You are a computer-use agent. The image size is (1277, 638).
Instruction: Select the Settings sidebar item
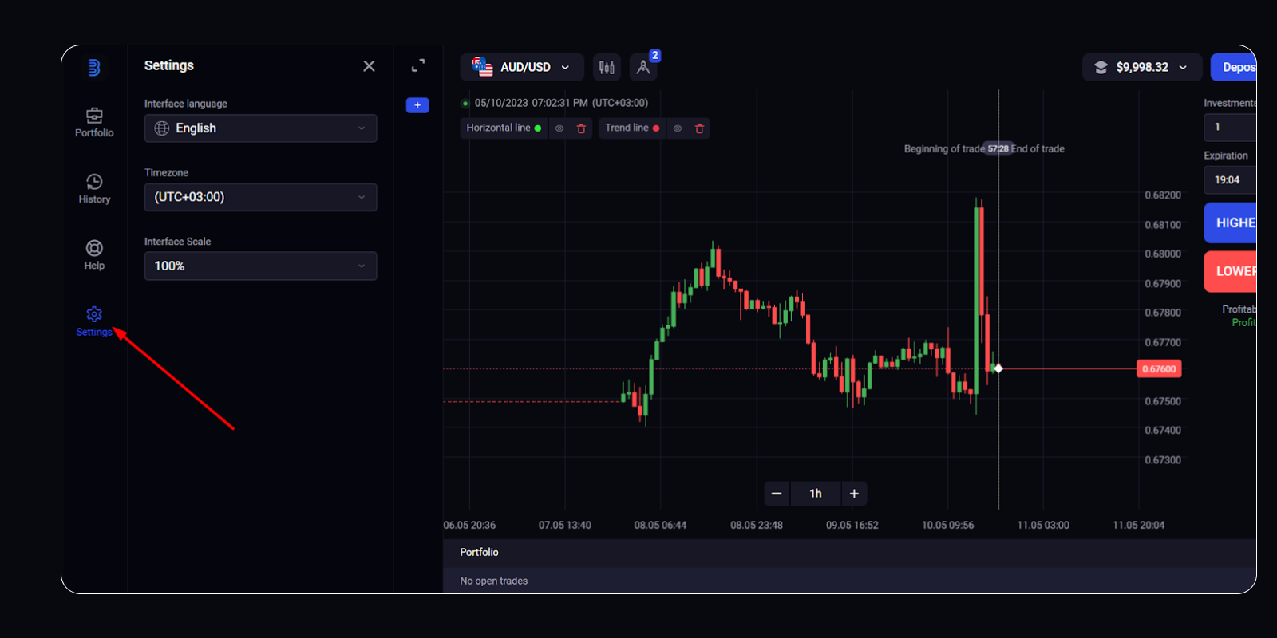pos(94,321)
